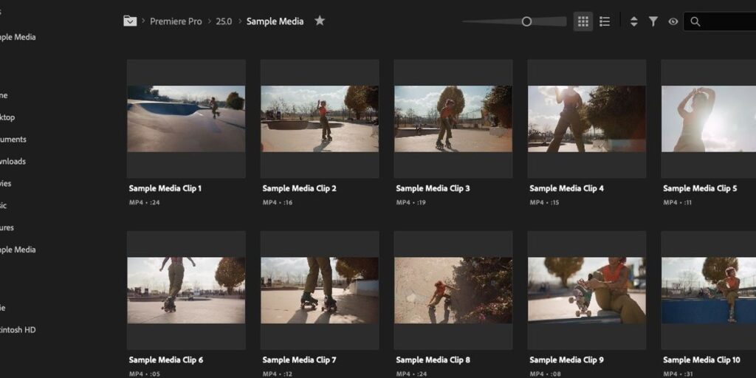This screenshot has height=378, width=756.
Task: Switch to list view
Action: coord(605,21)
